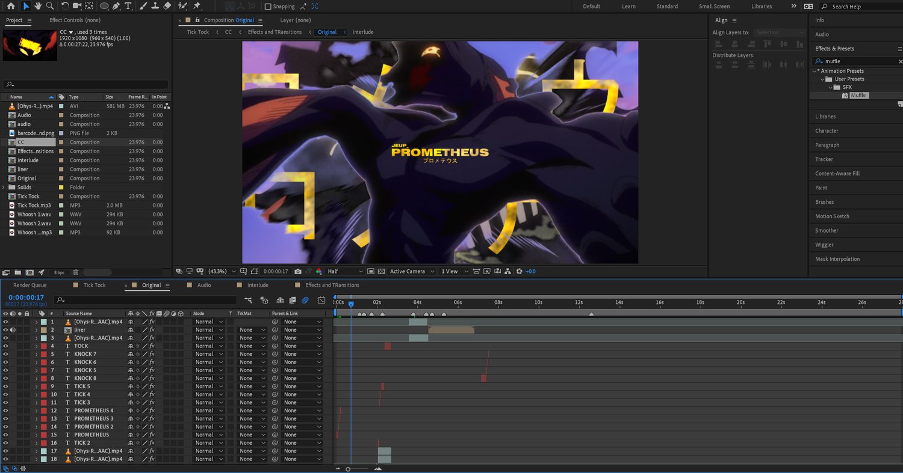Image resolution: width=903 pixels, height=473 pixels.
Task: Hide the TOCK layer
Action: coord(5,346)
